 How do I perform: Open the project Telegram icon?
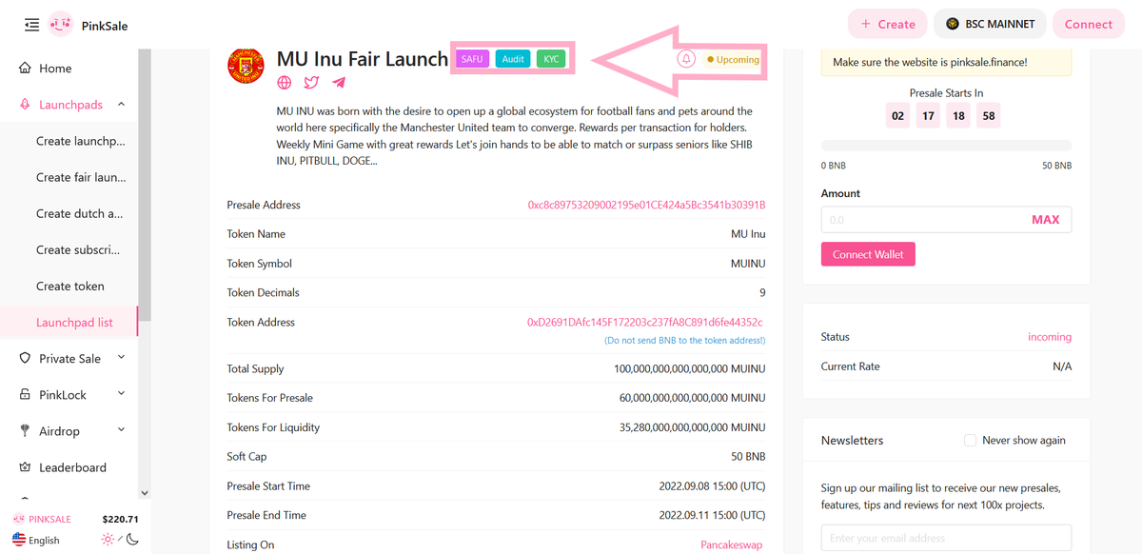(x=339, y=83)
